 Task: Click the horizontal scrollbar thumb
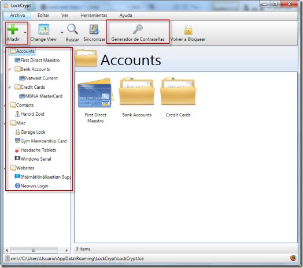tap(34, 250)
